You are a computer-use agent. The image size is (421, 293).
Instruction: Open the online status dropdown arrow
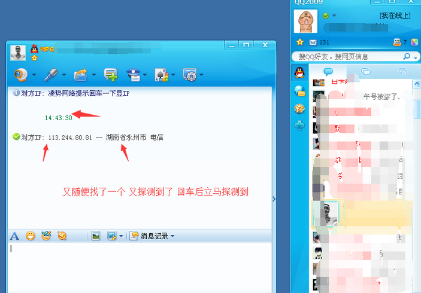point(334,16)
